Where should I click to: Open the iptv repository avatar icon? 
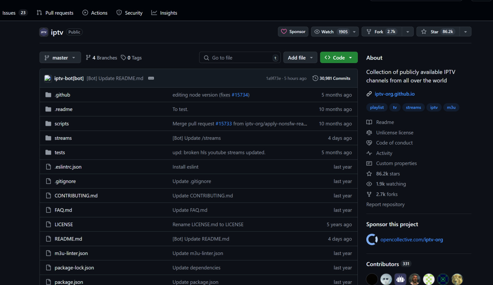[44, 32]
